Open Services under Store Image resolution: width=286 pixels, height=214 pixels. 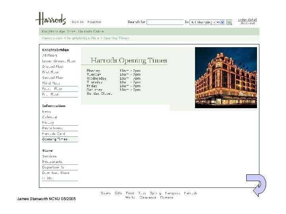click(49, 156)
